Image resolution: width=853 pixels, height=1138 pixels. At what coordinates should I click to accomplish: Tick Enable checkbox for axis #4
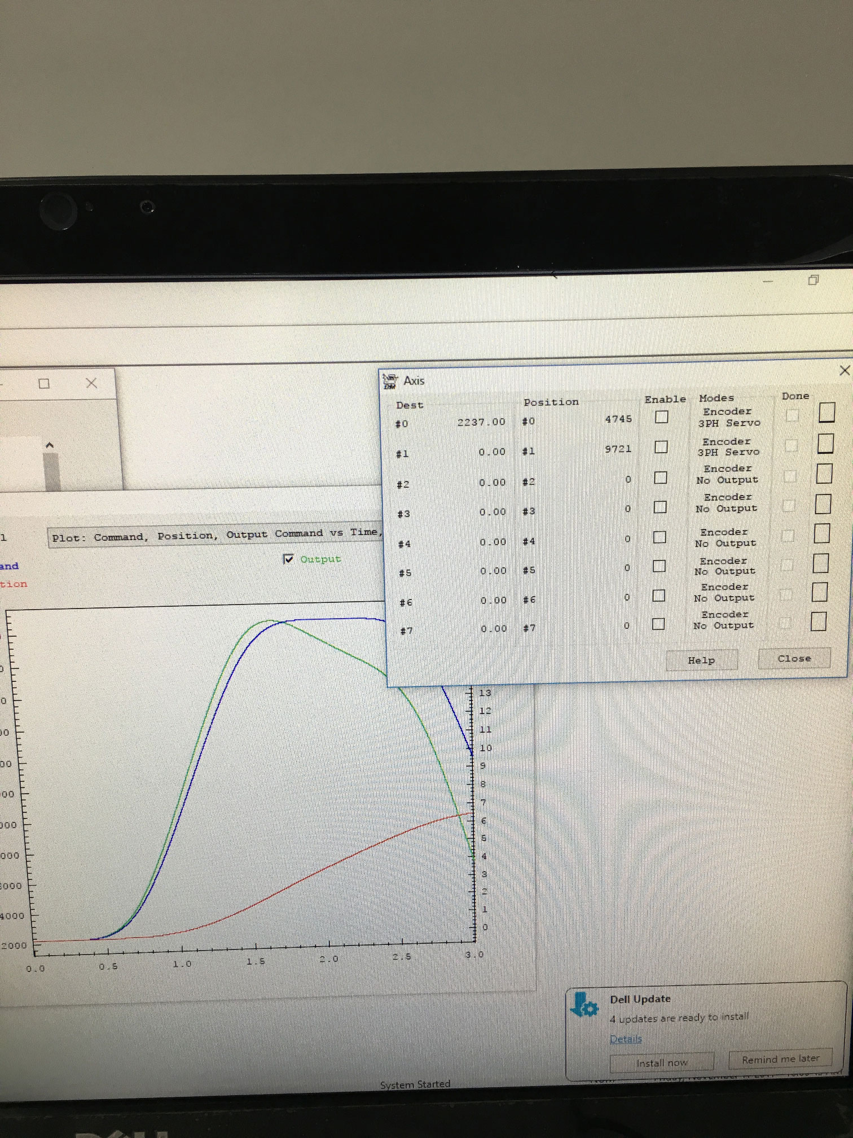tap(659, 537)
